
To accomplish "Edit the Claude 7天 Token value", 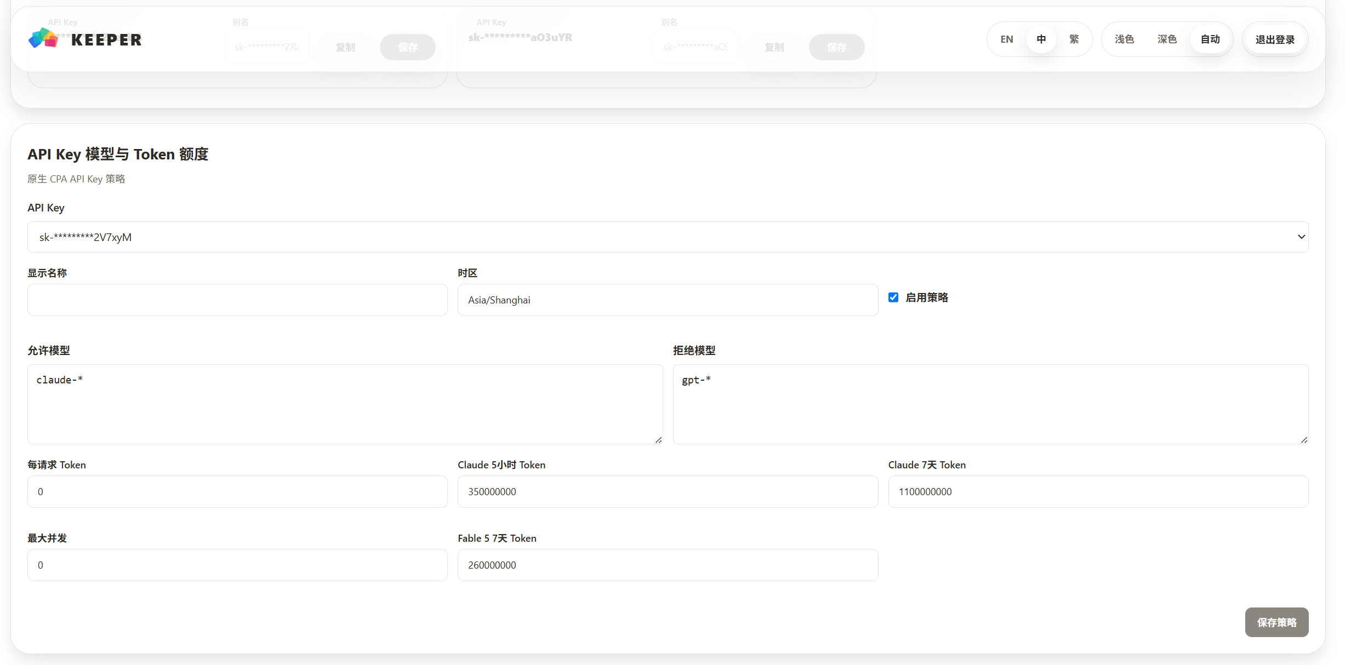I will (1098, 491).
